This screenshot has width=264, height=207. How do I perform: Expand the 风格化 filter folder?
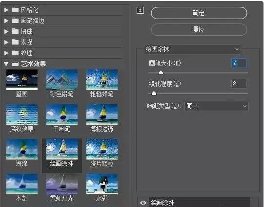pos(6,10)
